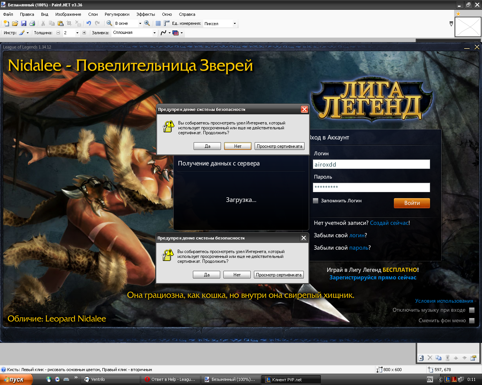Open a file via folder icon

(15, 23)
